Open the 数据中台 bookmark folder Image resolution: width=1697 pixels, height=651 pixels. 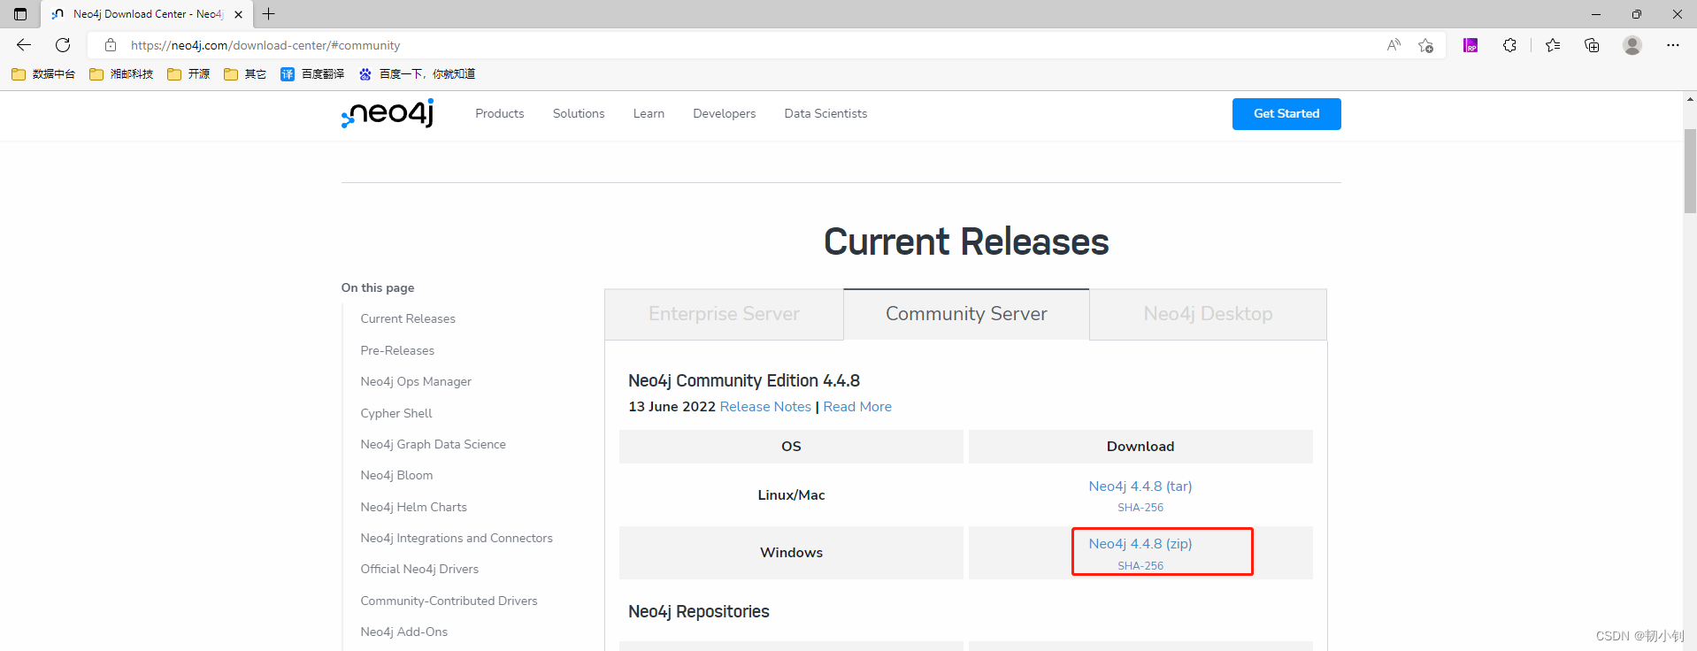pos(43,74)
